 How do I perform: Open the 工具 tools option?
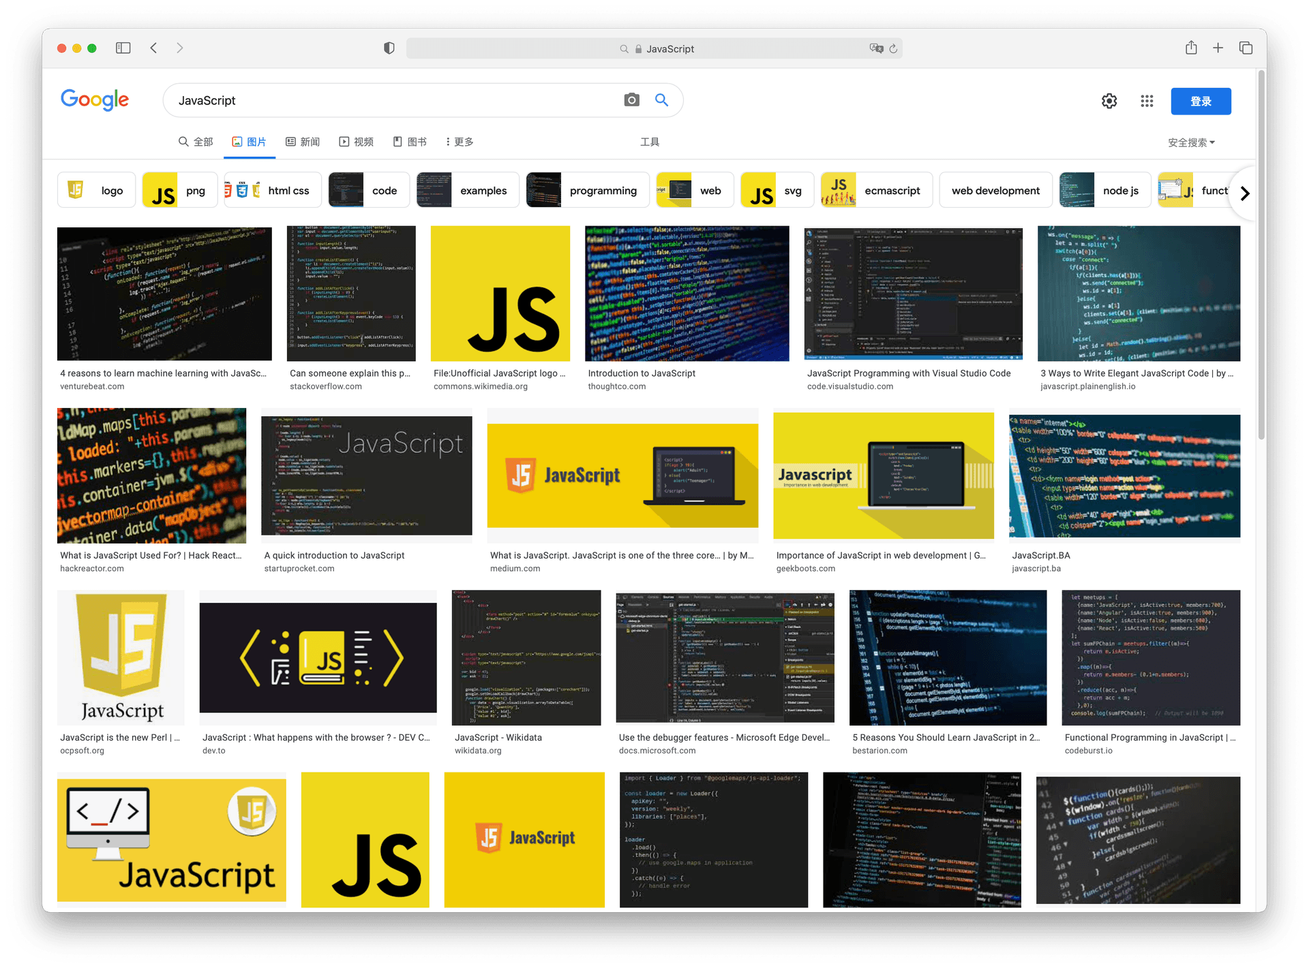tap(650, 142)
